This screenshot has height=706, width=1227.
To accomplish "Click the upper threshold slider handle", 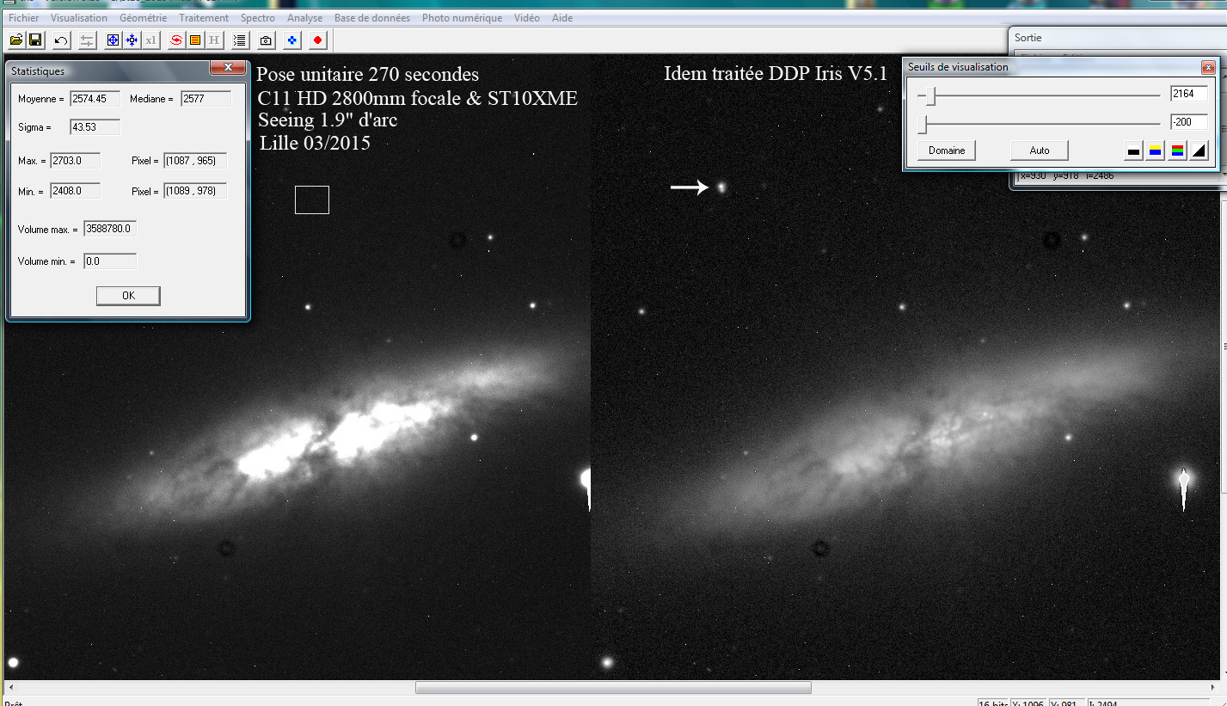I will (x=931, y=95).
